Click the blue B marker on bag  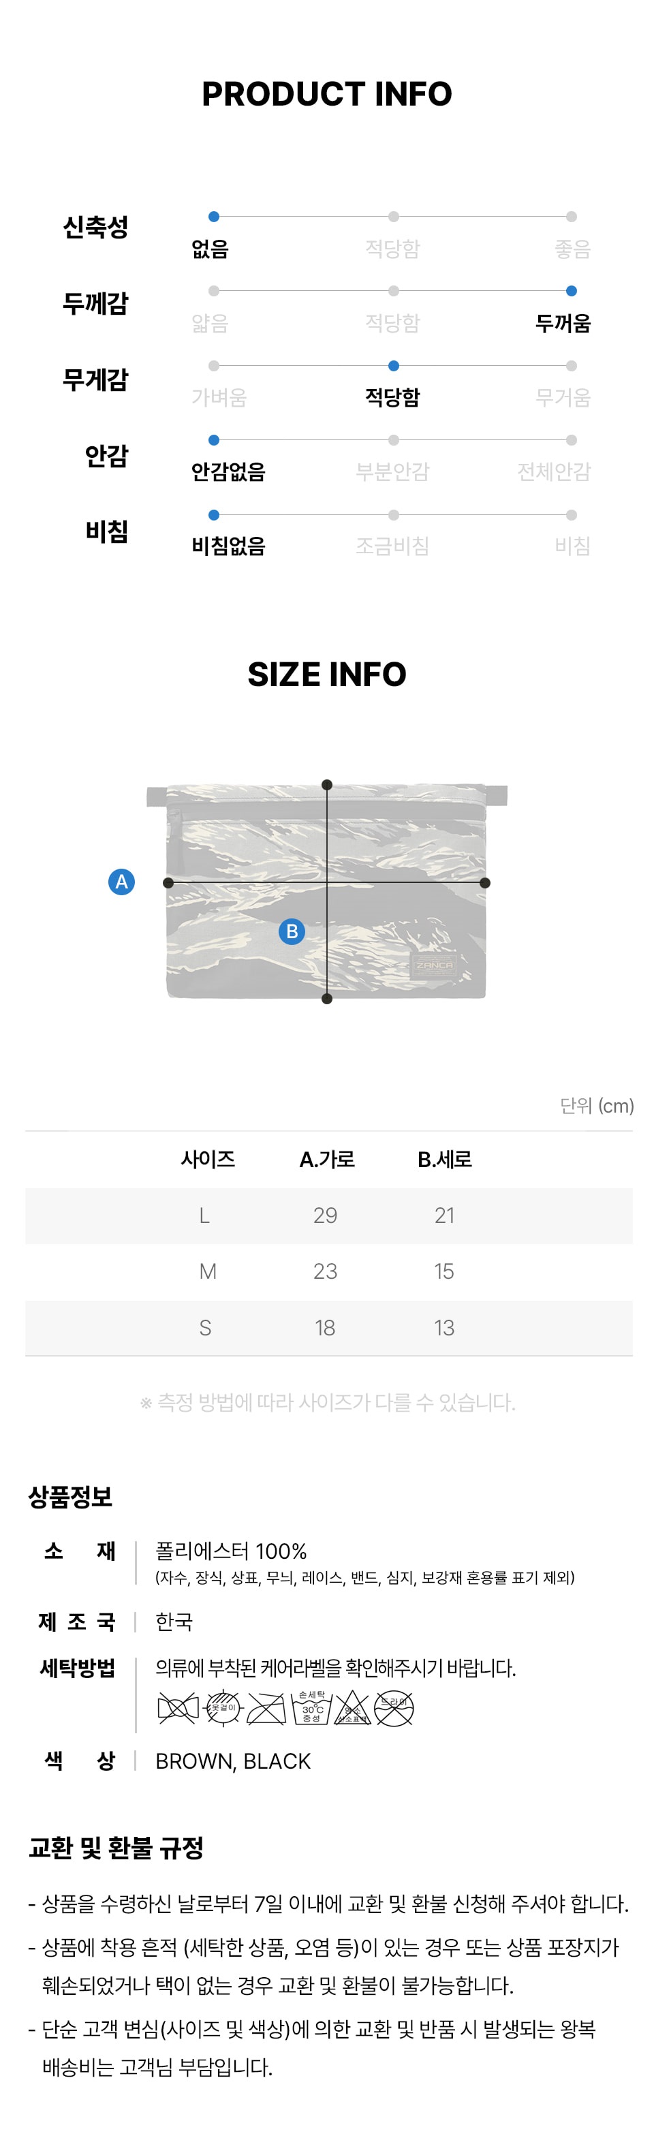click(x=292, y=931)
